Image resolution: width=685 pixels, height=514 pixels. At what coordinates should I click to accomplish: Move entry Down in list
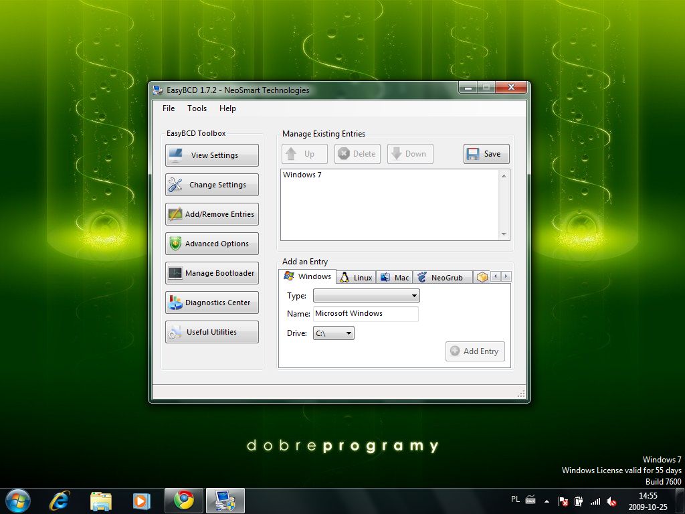[410, 154]
